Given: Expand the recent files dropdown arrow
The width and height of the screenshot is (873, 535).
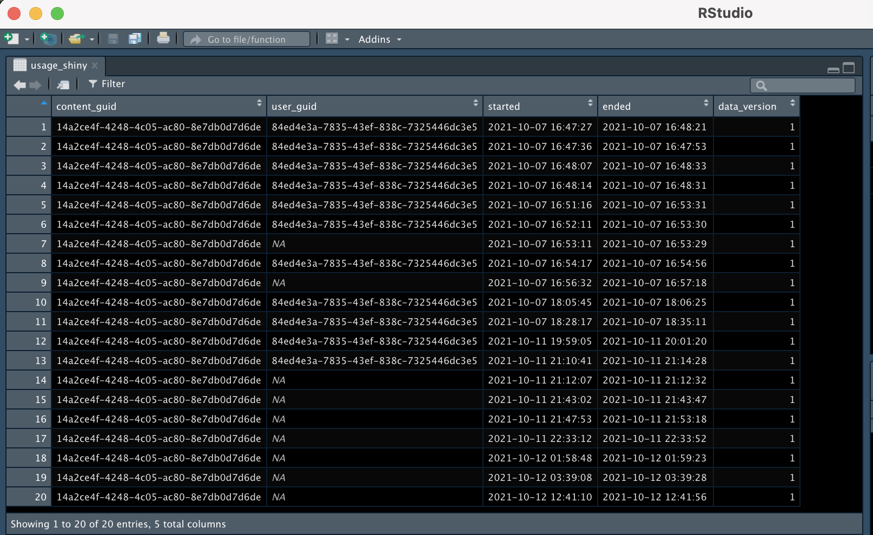Looking at the screenshot, I should (x=92, y=39).
